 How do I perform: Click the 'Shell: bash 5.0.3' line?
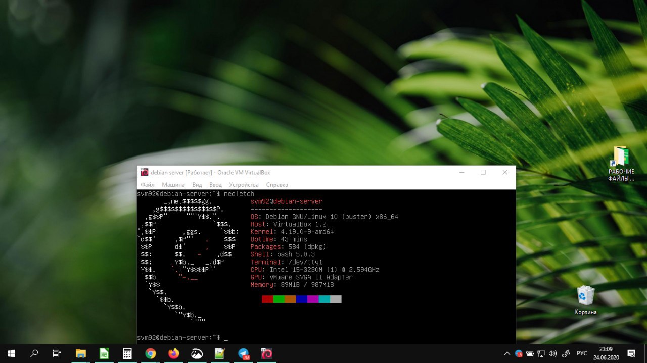pos(283,254)
